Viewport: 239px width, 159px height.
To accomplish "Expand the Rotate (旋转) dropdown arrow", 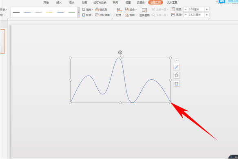I will 136,15.
